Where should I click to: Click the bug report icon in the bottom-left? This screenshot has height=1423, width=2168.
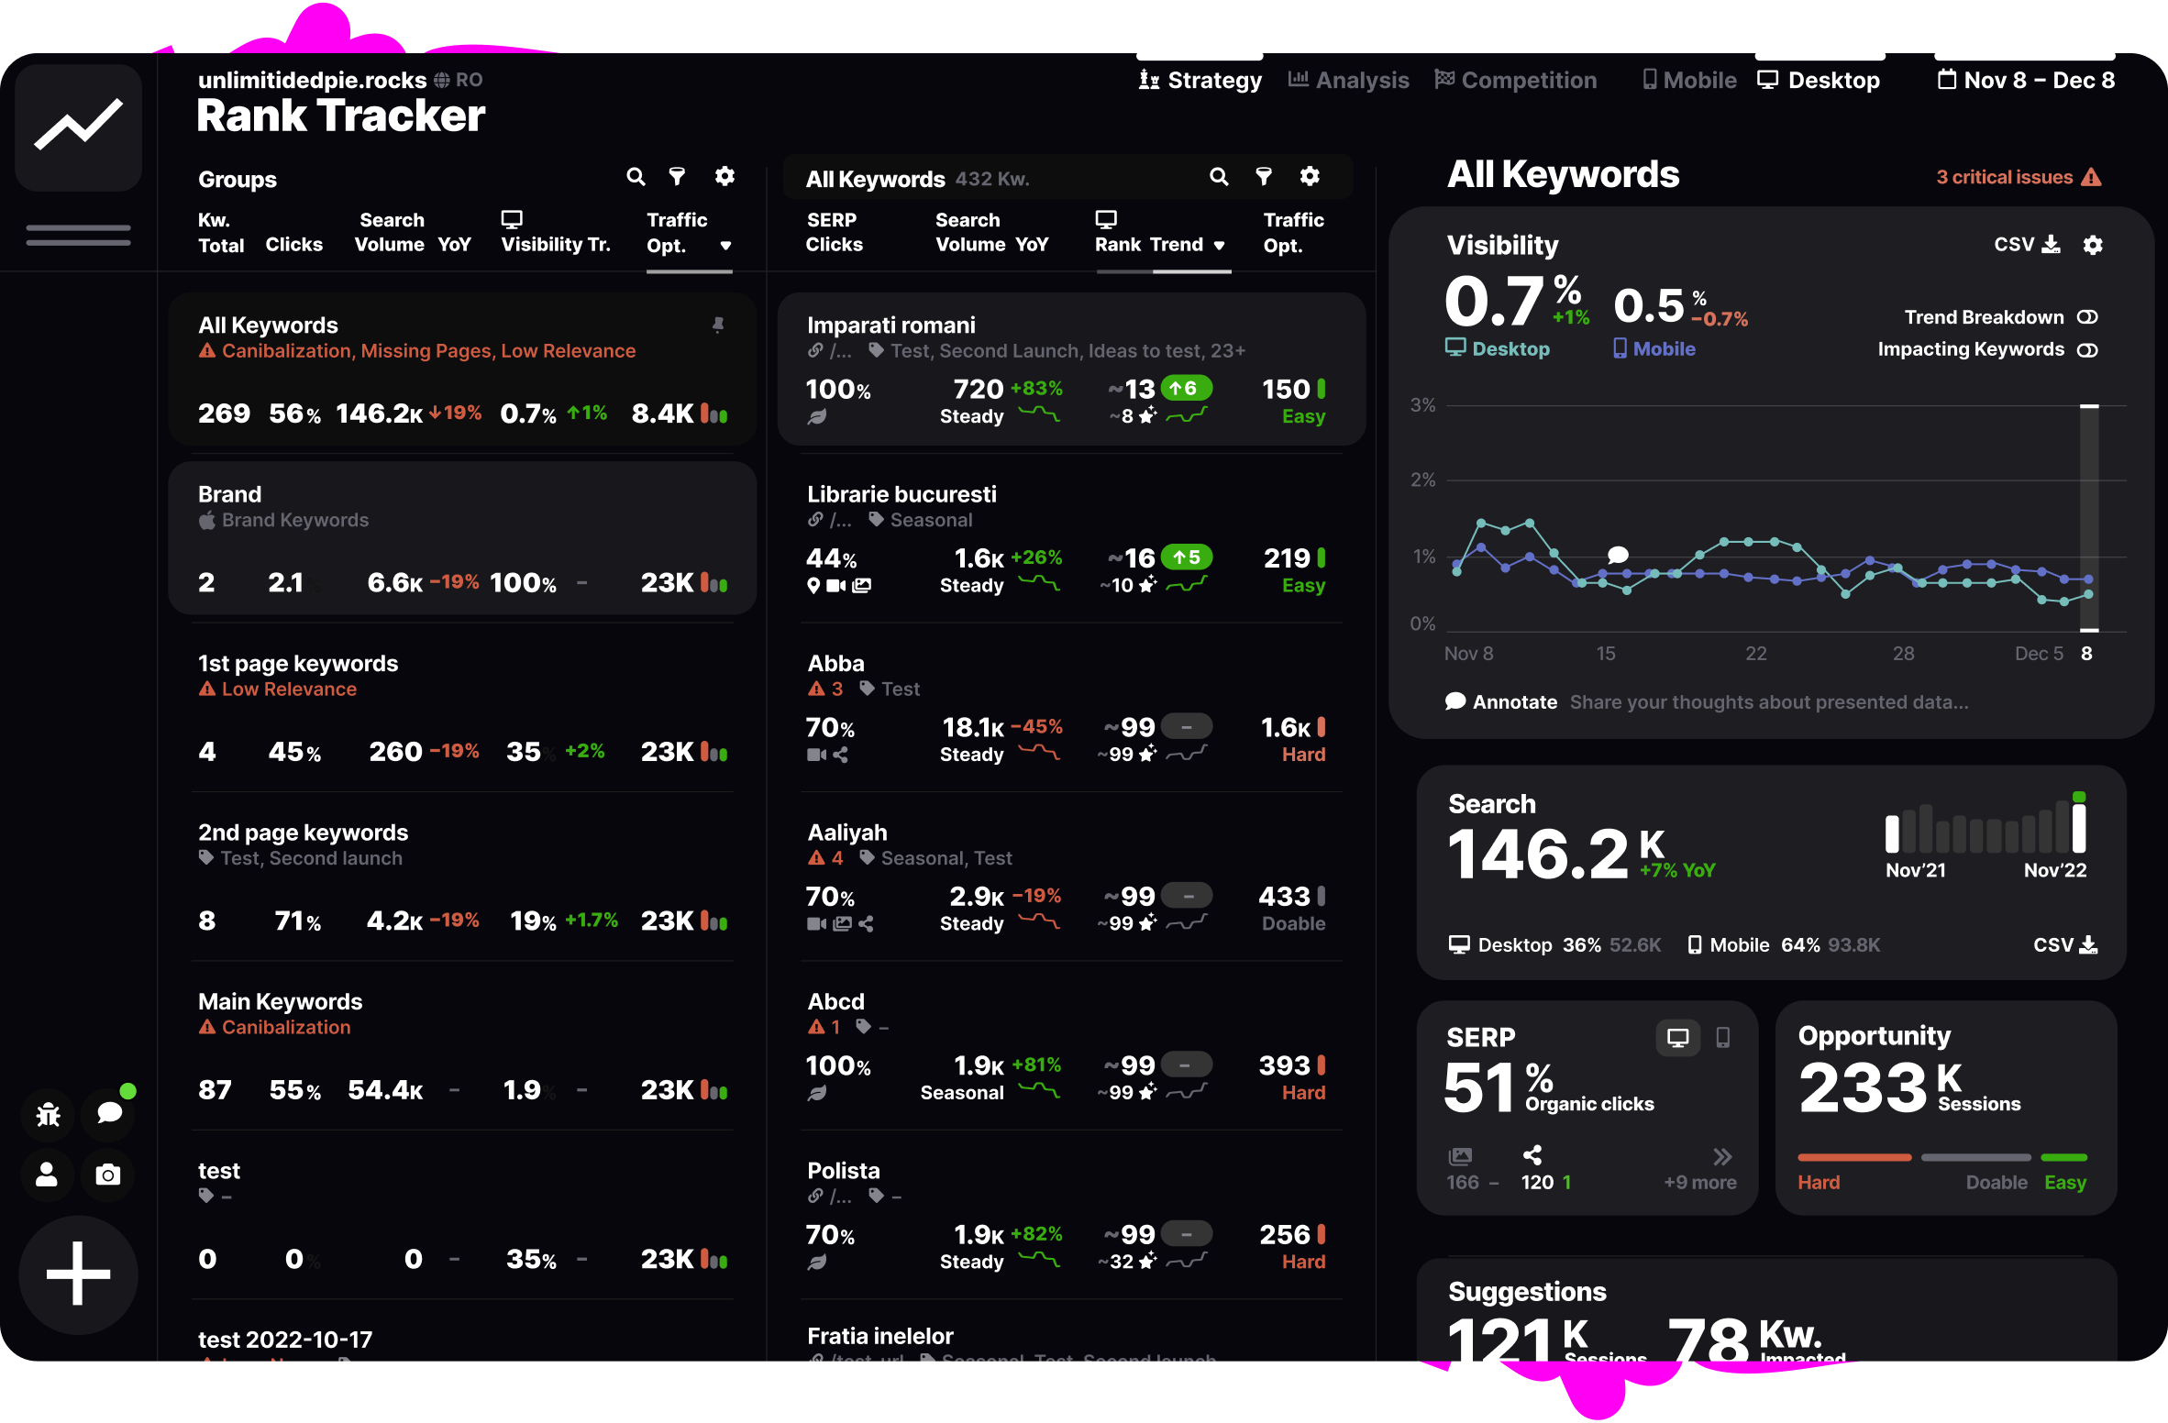(x=47, y=1114)
